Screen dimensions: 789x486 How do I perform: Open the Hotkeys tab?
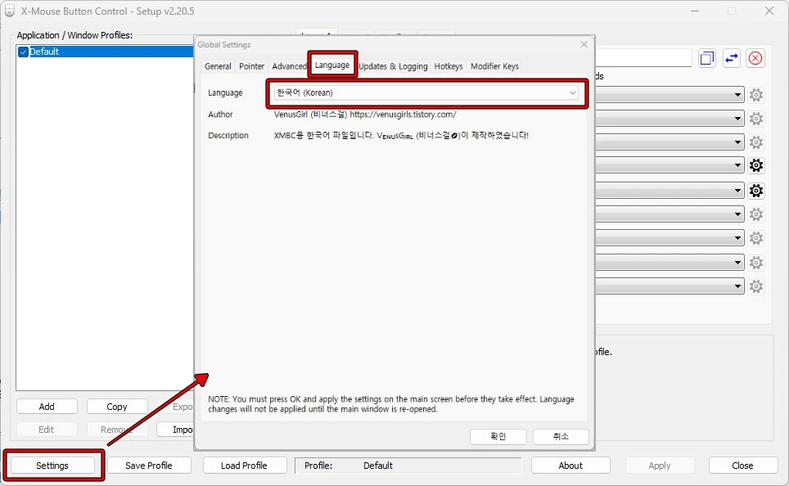point(449,66)
